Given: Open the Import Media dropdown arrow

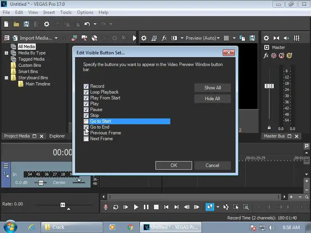Looking at the screenshot, I should pos(56,38).
